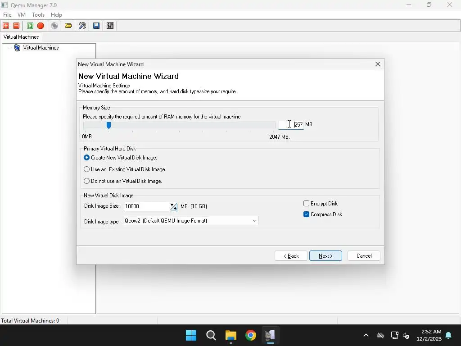Image resolution: width=461 pixels, height=346 pixels.
Task: Open the Disk Image type dropdown
Action: tap(190, 221)
